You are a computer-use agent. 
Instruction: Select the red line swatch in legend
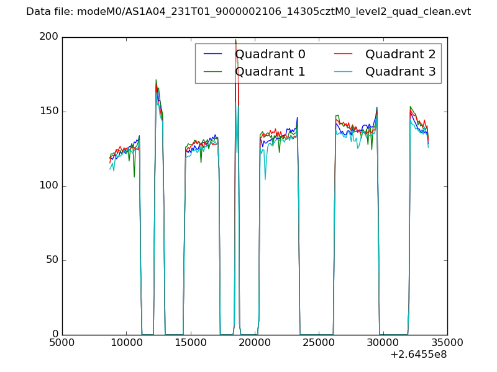343,54
